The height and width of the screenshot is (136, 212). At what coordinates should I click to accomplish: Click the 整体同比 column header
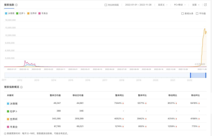tap(119, 95)
